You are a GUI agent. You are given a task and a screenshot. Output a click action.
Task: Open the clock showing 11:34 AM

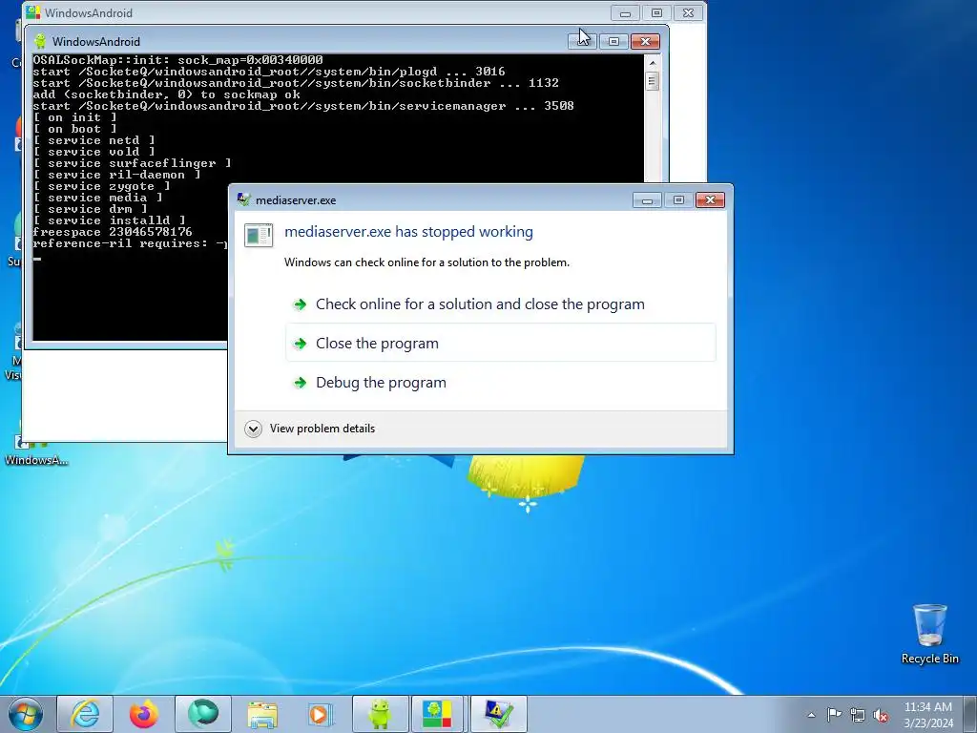[928, 715]
